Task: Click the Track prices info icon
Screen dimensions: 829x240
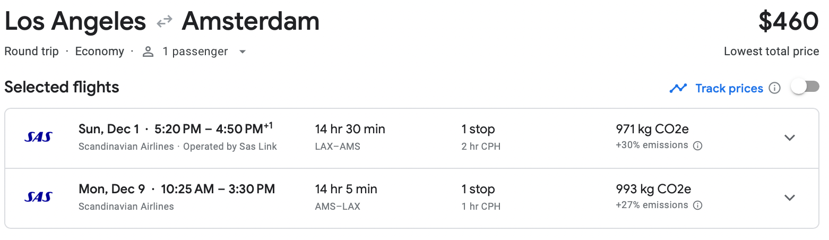Action: 775,88
